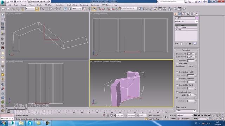Open the Edge Mapping Copy dropdown
Screen dimensions: 225x126
pos(186,111)
